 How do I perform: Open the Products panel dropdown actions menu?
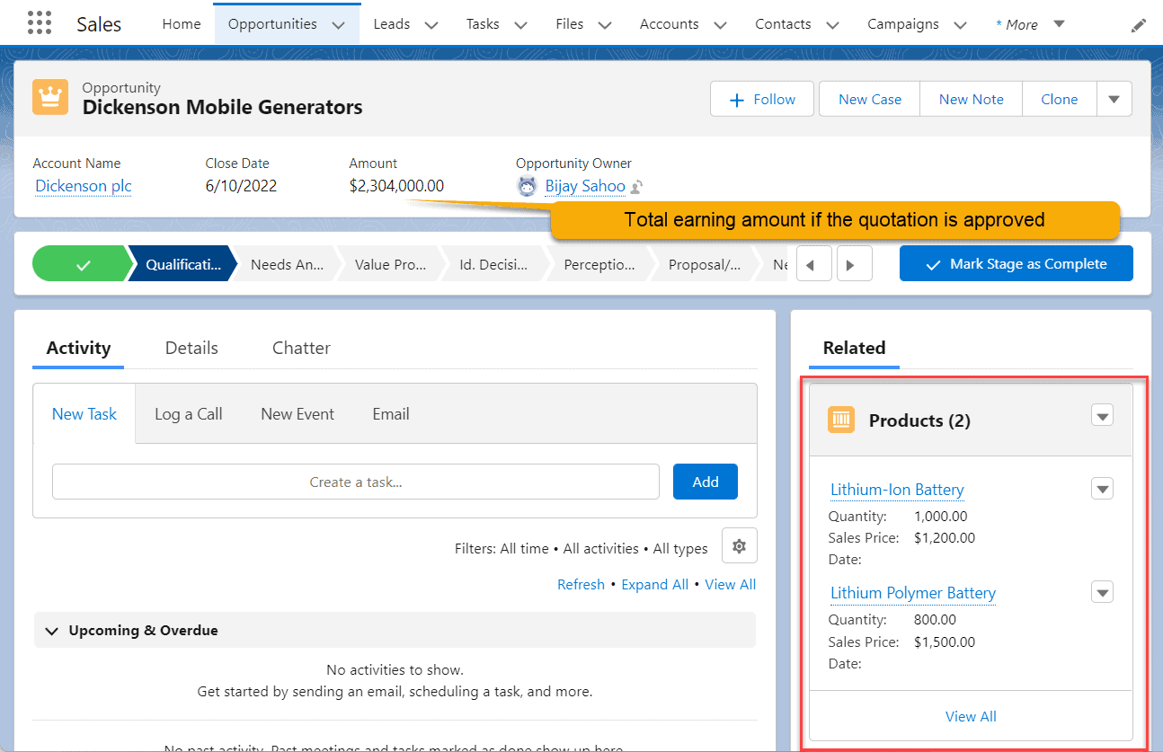1102,415
